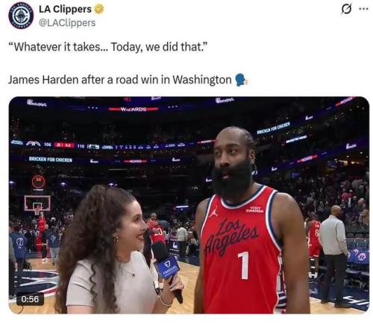Click the gold verified badge
Viewport: 373px width, 328px height.
coord(99,10)
